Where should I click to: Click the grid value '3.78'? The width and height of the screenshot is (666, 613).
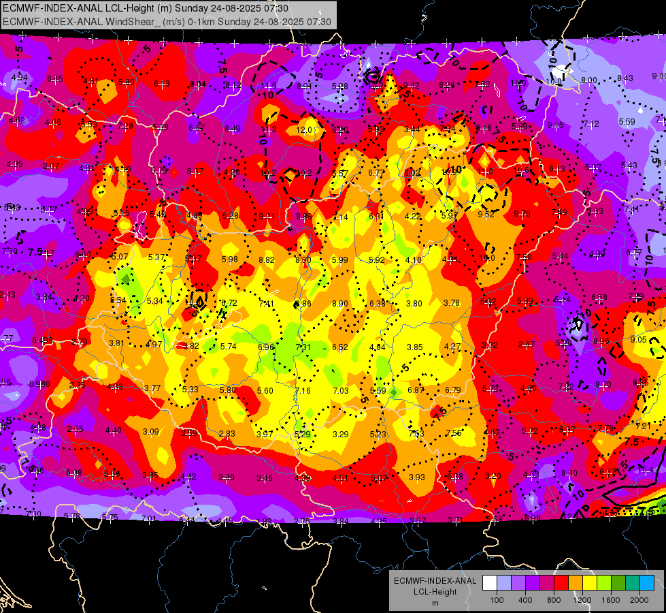coord(452,303)
